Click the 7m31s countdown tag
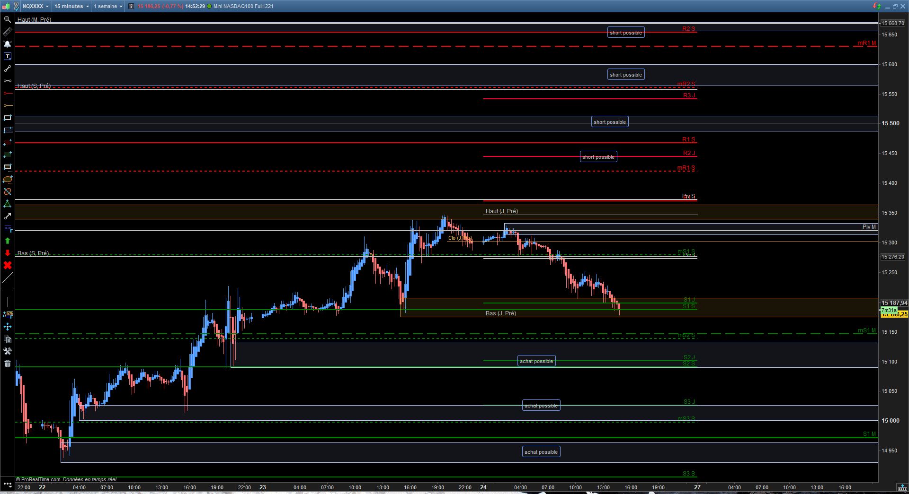Image resolution: width=909 pixels, height=494 pixels. click(889, 310)
